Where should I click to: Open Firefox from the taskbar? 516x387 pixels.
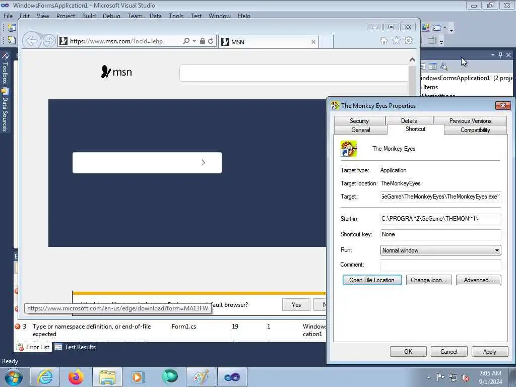pyautogui.click(x=76, y=377)
